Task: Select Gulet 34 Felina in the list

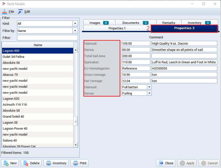Action: [38, 57]
